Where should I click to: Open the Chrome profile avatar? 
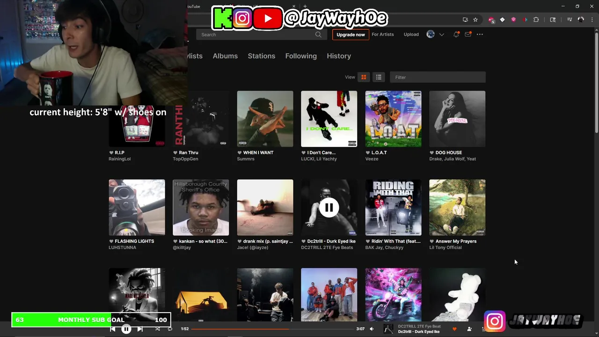[581, 20]
